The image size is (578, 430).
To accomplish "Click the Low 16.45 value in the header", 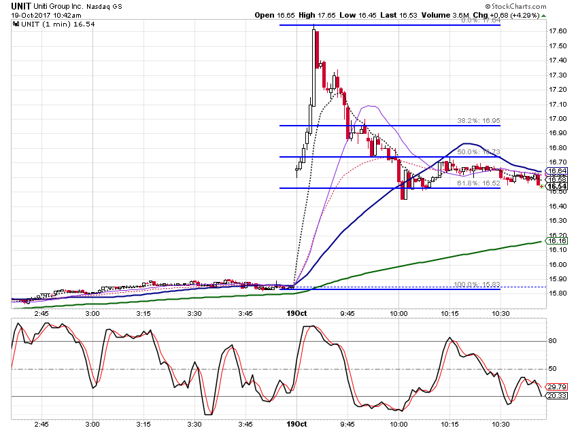I will coord(357,16).
